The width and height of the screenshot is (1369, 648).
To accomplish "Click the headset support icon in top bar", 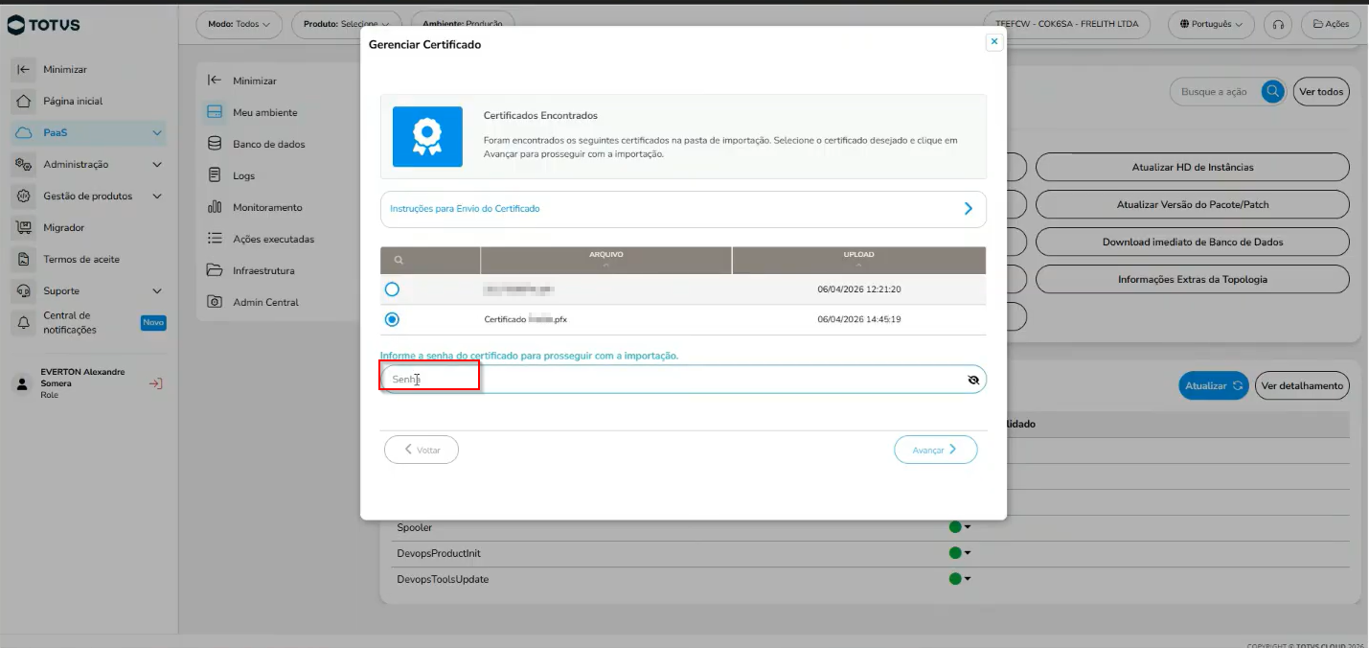I will point(1278,25).
